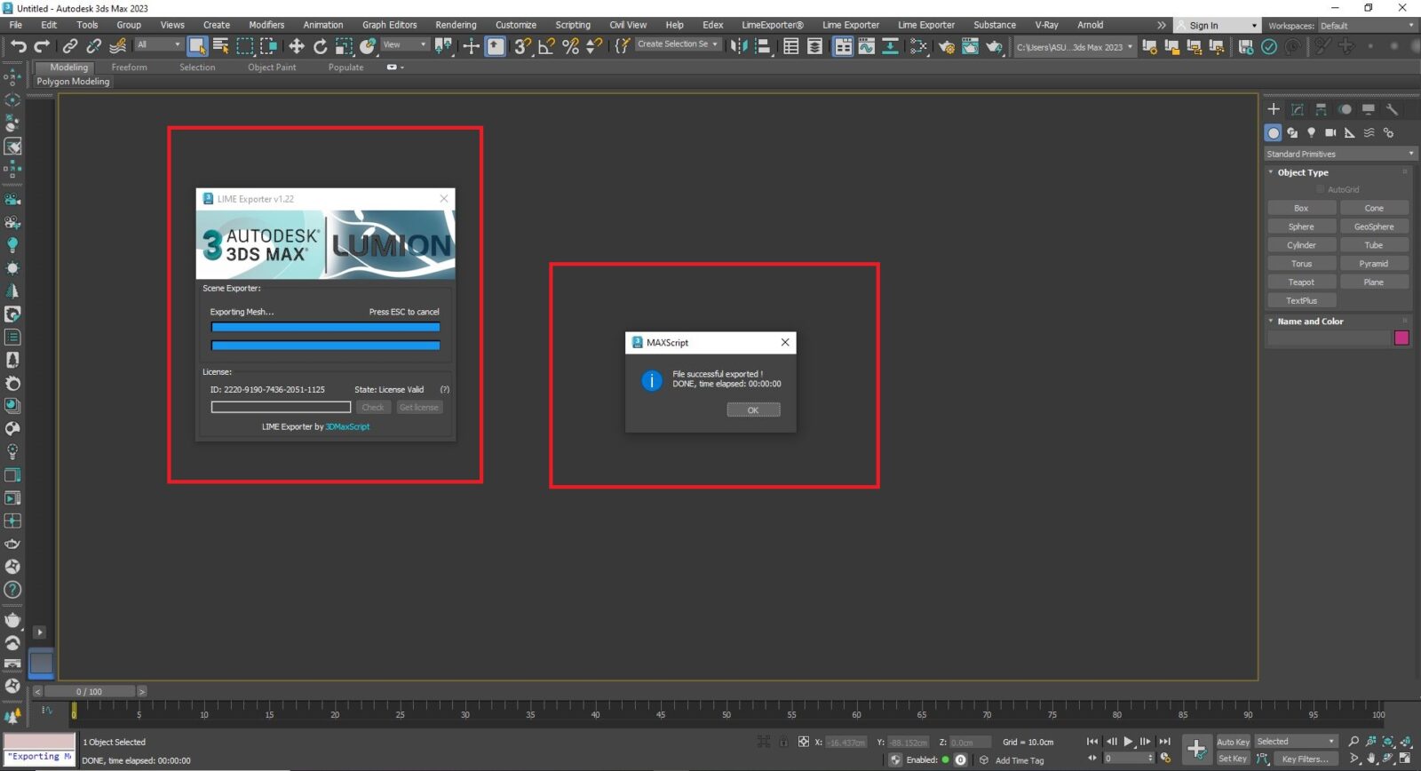Open the Rendered Frame Window icon
The height and width of the screenshot is (771, 1421).
970,46
